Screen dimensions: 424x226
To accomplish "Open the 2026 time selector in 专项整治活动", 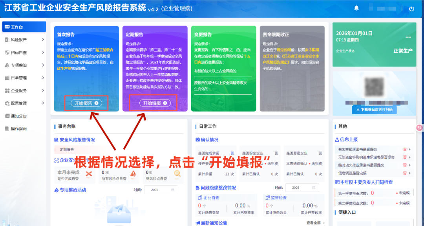I will (x=161, y=190).
